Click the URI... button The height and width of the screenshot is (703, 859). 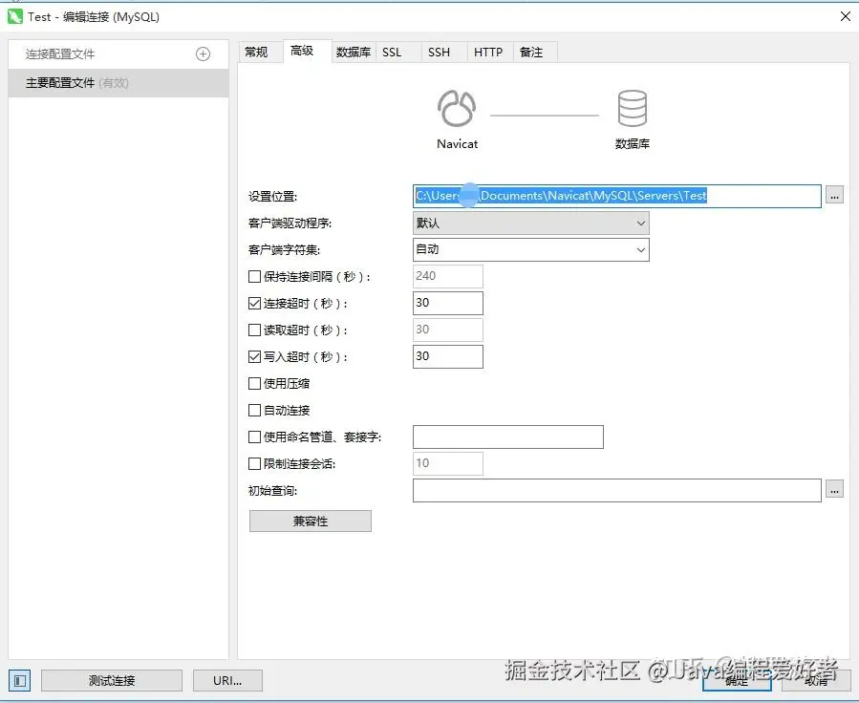pyautogui.click(x=227, y=680)
